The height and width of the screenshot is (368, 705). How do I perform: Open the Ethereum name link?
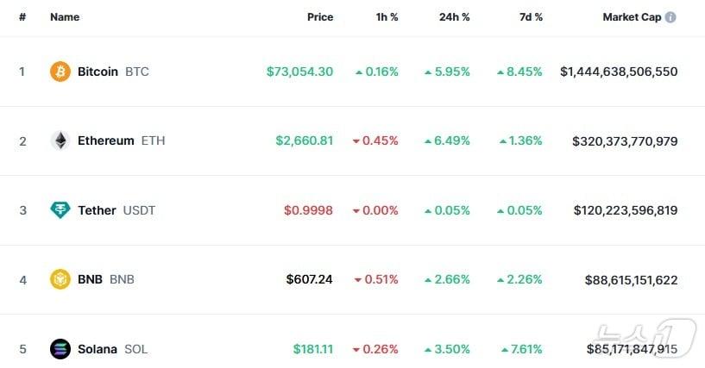(x=105, y=140)
